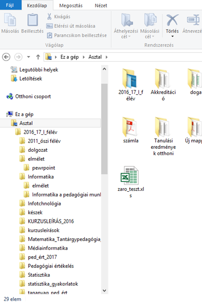Click the Átnevezés rename icon
202x303 pixels.
point(193,20)
